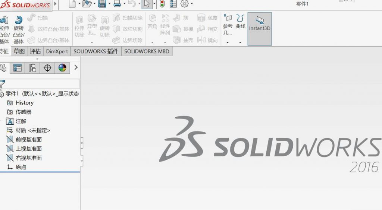This screenshot has height=210, width=382.
Task: Expand the SOLIDWORKS menu arrow
Action: coord(56,4)
